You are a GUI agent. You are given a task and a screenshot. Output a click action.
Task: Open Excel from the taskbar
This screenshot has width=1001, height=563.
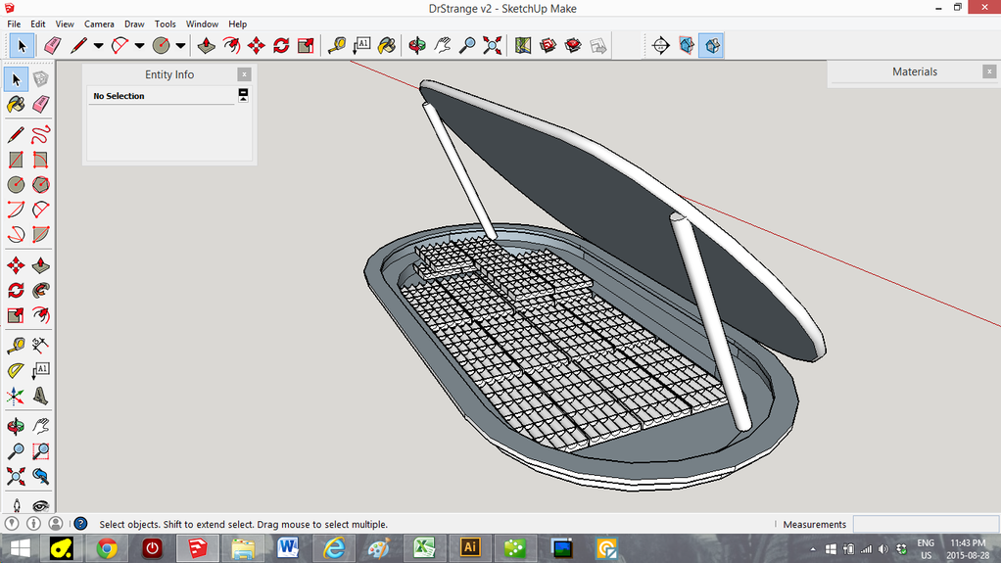424,548
